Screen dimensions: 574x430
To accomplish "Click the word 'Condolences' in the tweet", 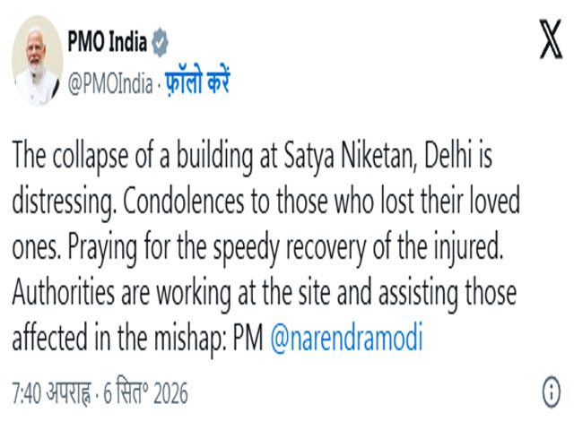I will tap(183, 201).
